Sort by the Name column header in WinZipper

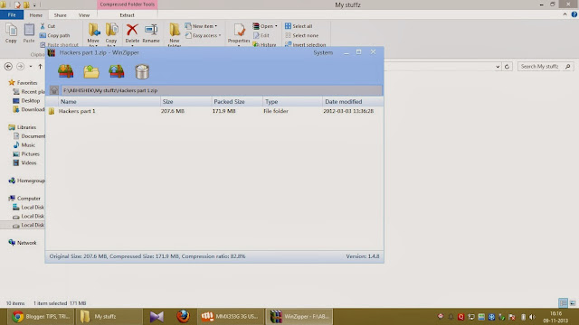109,101
